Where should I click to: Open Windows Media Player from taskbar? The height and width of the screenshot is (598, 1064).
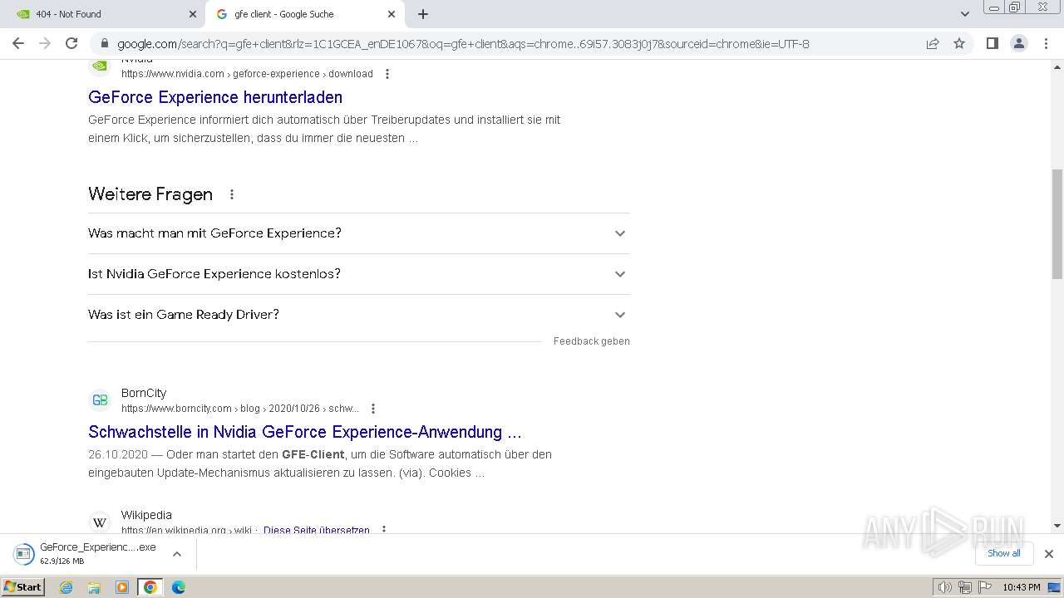[x=122, y=587]
